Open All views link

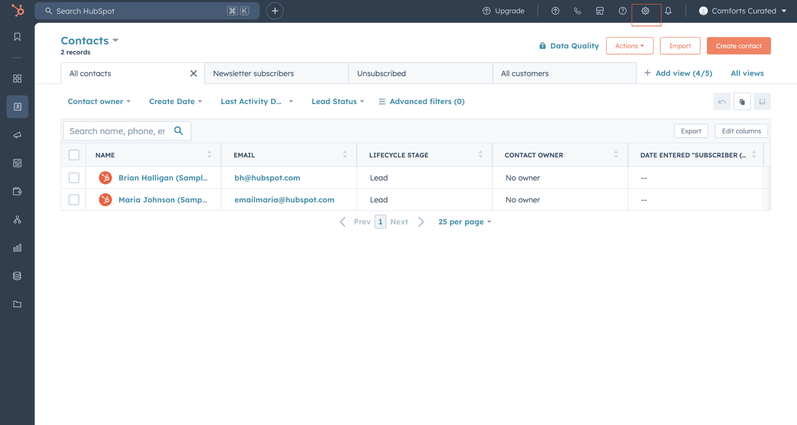coord(747,73)
